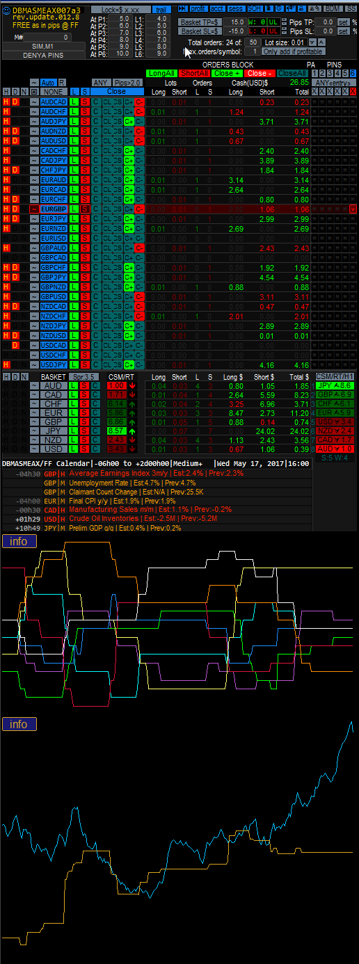Click the Basket TP-$ value field

pos(233,22)
